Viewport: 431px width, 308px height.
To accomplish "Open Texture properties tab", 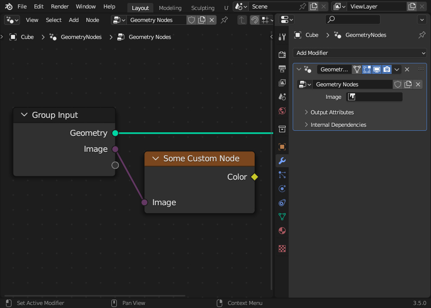I will point(282,249).
